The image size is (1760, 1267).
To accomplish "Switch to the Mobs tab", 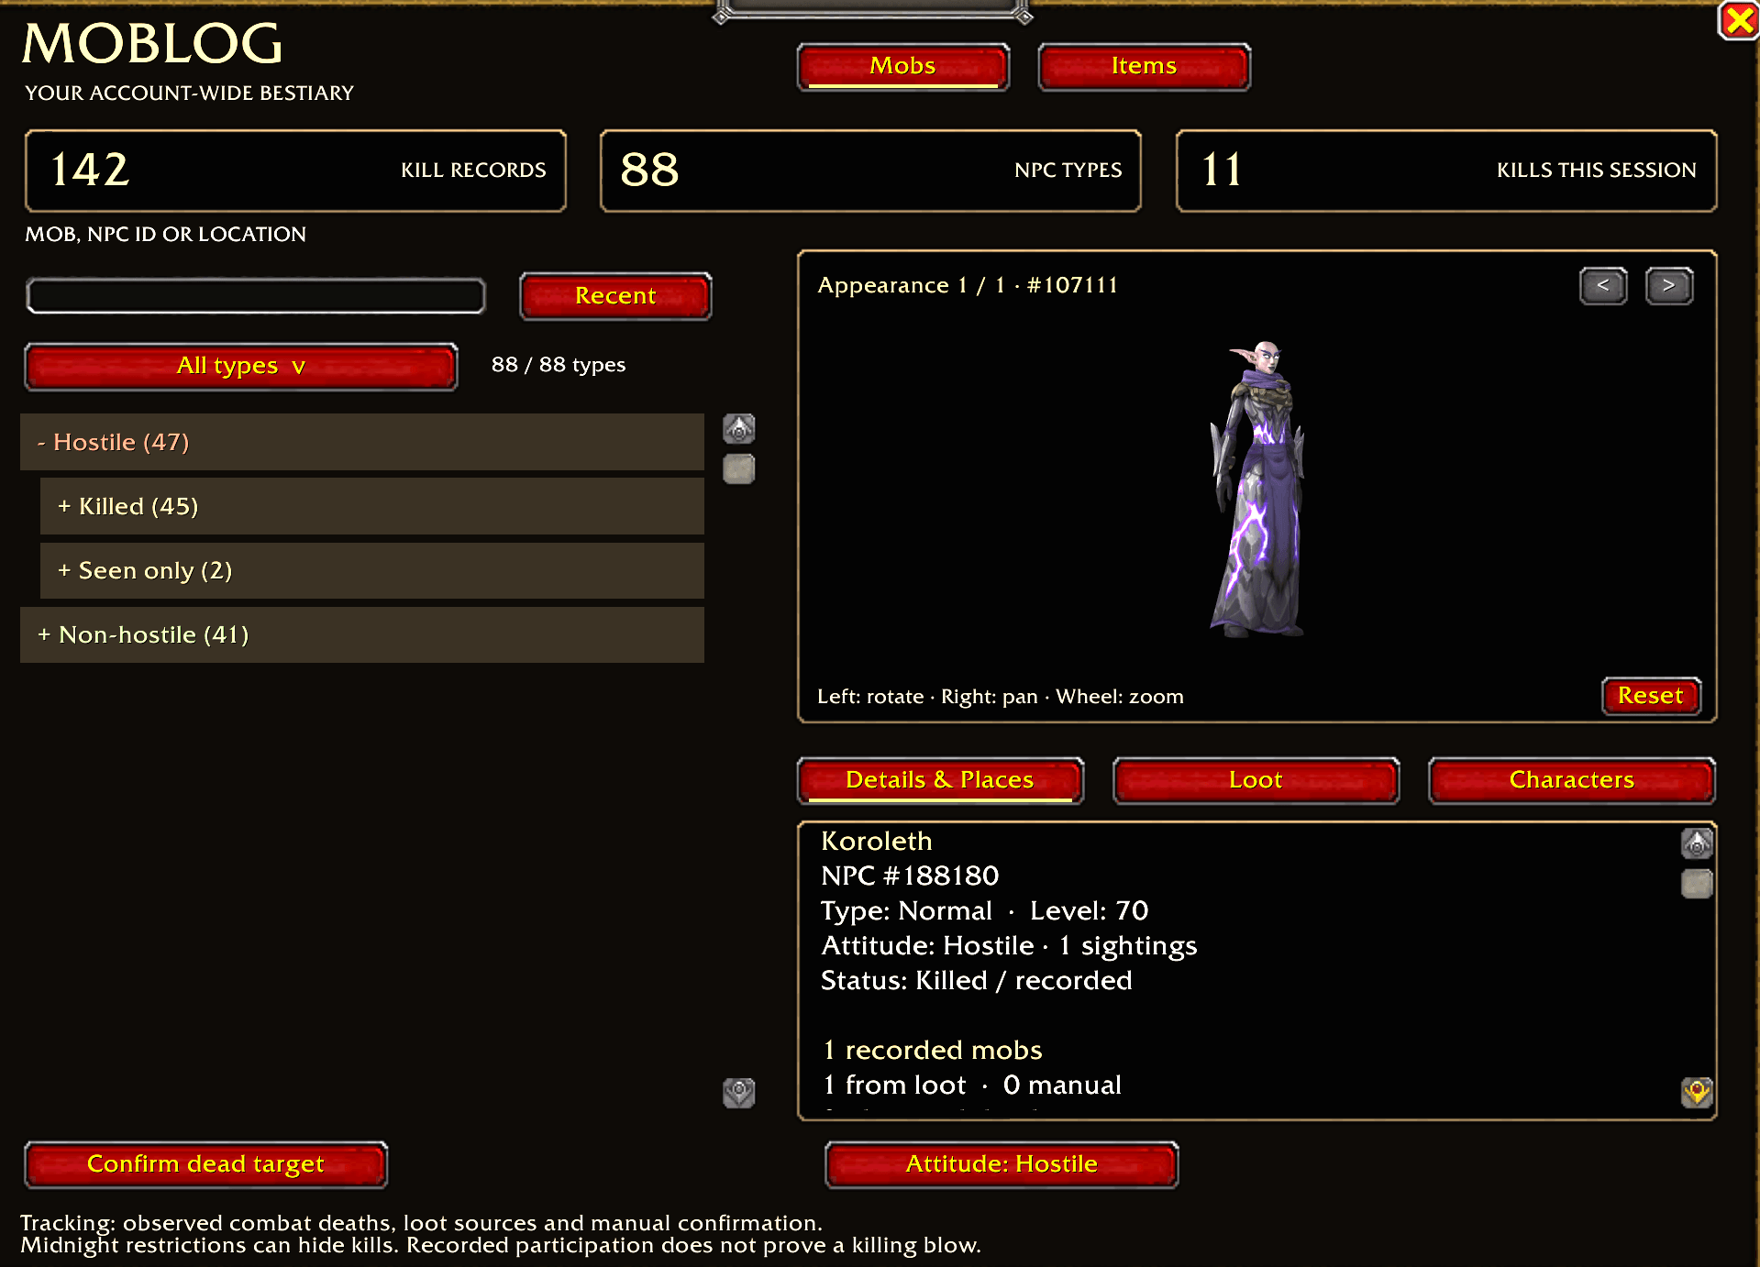I will click(x=903, y=66).
